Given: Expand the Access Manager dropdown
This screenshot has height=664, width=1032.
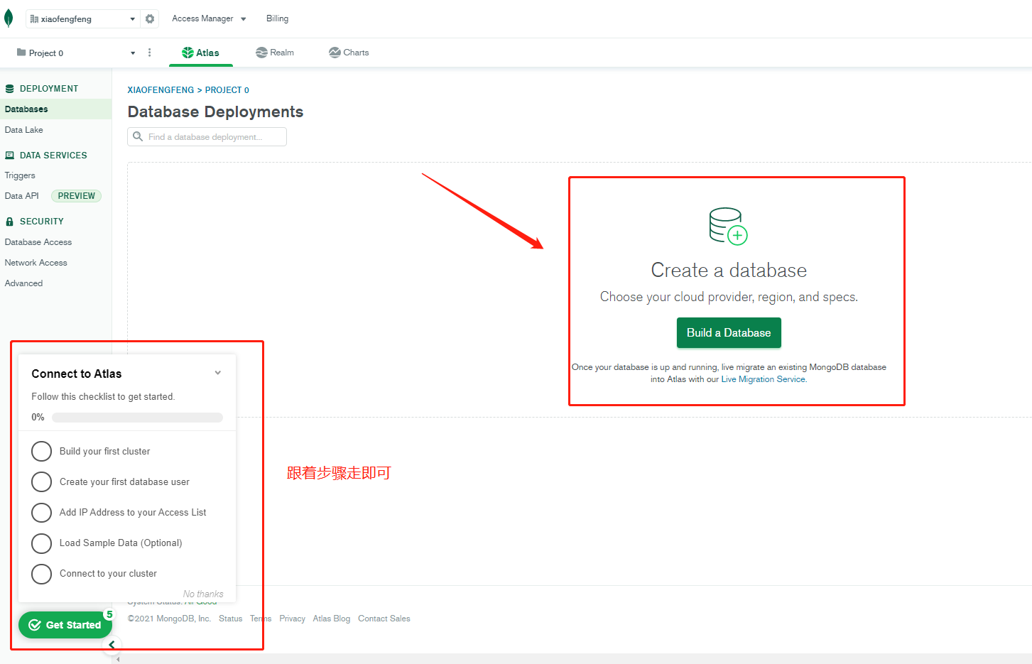Looking at the screenshot, I should [209, 18].
